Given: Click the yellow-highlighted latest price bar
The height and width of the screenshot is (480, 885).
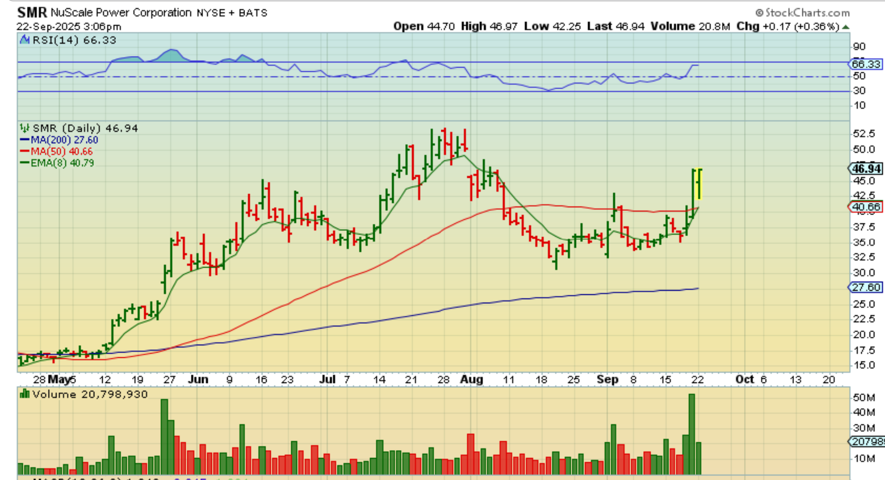Looking at the screenshot, I should tap(699, 184).
